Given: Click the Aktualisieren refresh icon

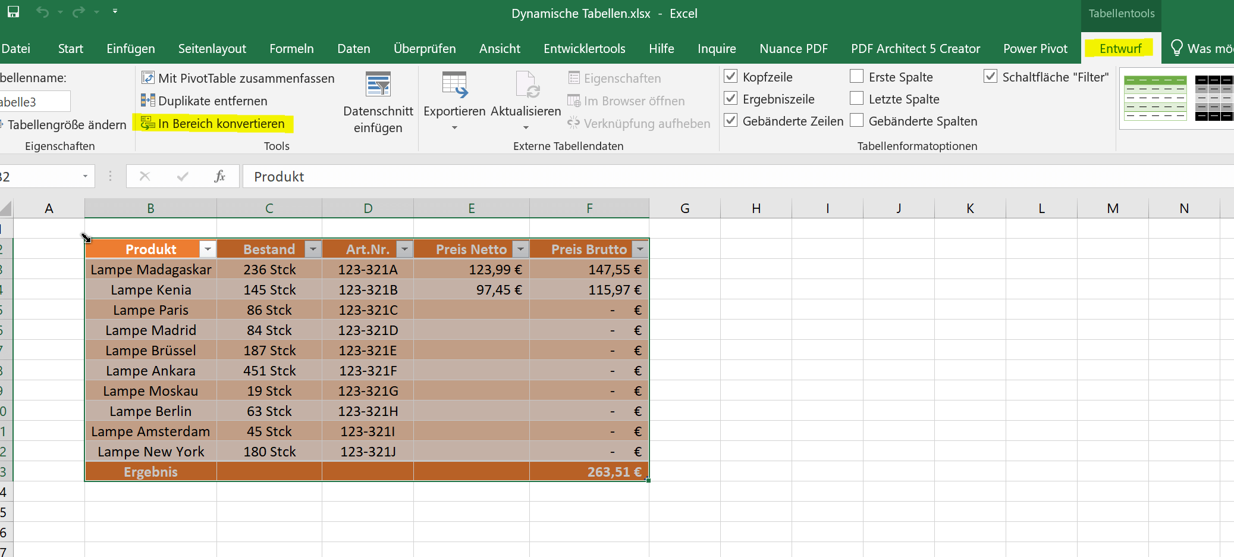Looking at the screenshot, I should pos(526,85).
